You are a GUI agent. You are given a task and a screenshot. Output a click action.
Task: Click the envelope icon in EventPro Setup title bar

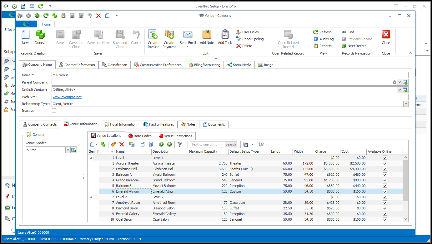(32, 6)
